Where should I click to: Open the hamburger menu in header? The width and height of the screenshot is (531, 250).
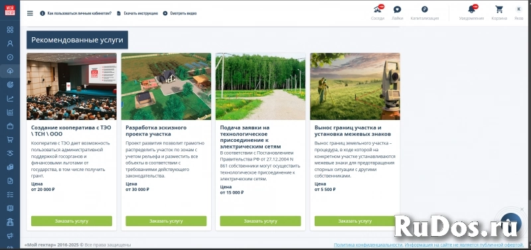coord(30,13)
